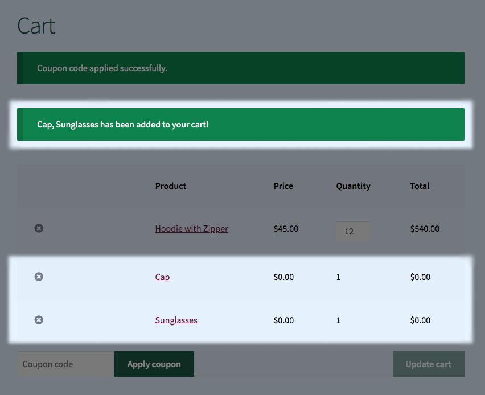
Task: Delete Sunglasses using its remove icon
Action: [x=39, y=320]
